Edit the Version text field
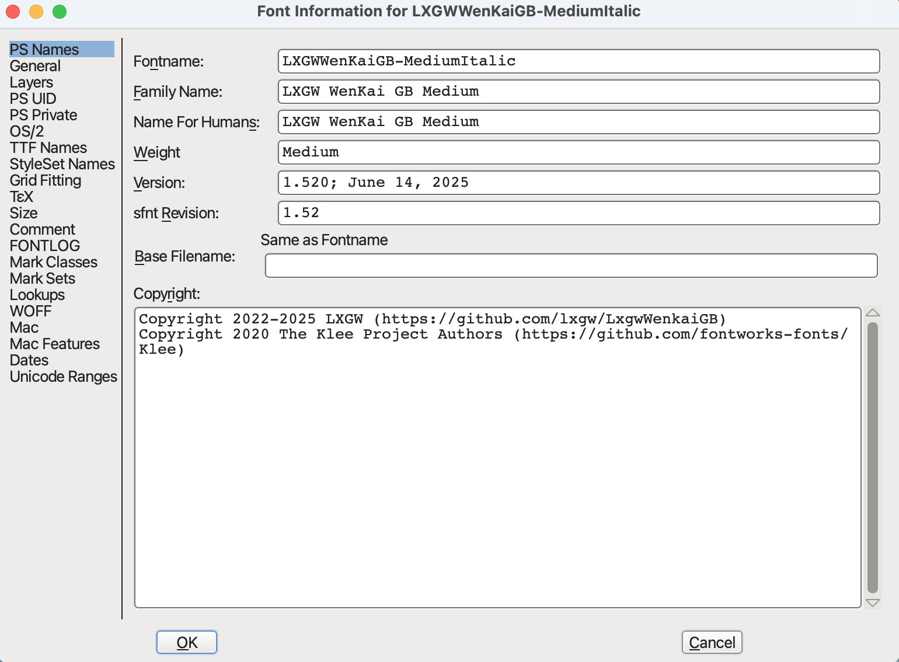Image resolution: width=899 pixels, height=662 pixels. pos(578,183)
